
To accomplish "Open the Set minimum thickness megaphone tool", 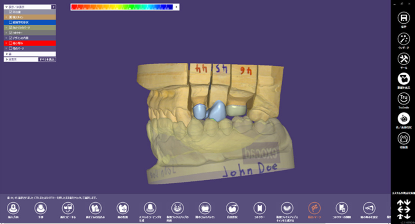I will click(x=369, y=208).
